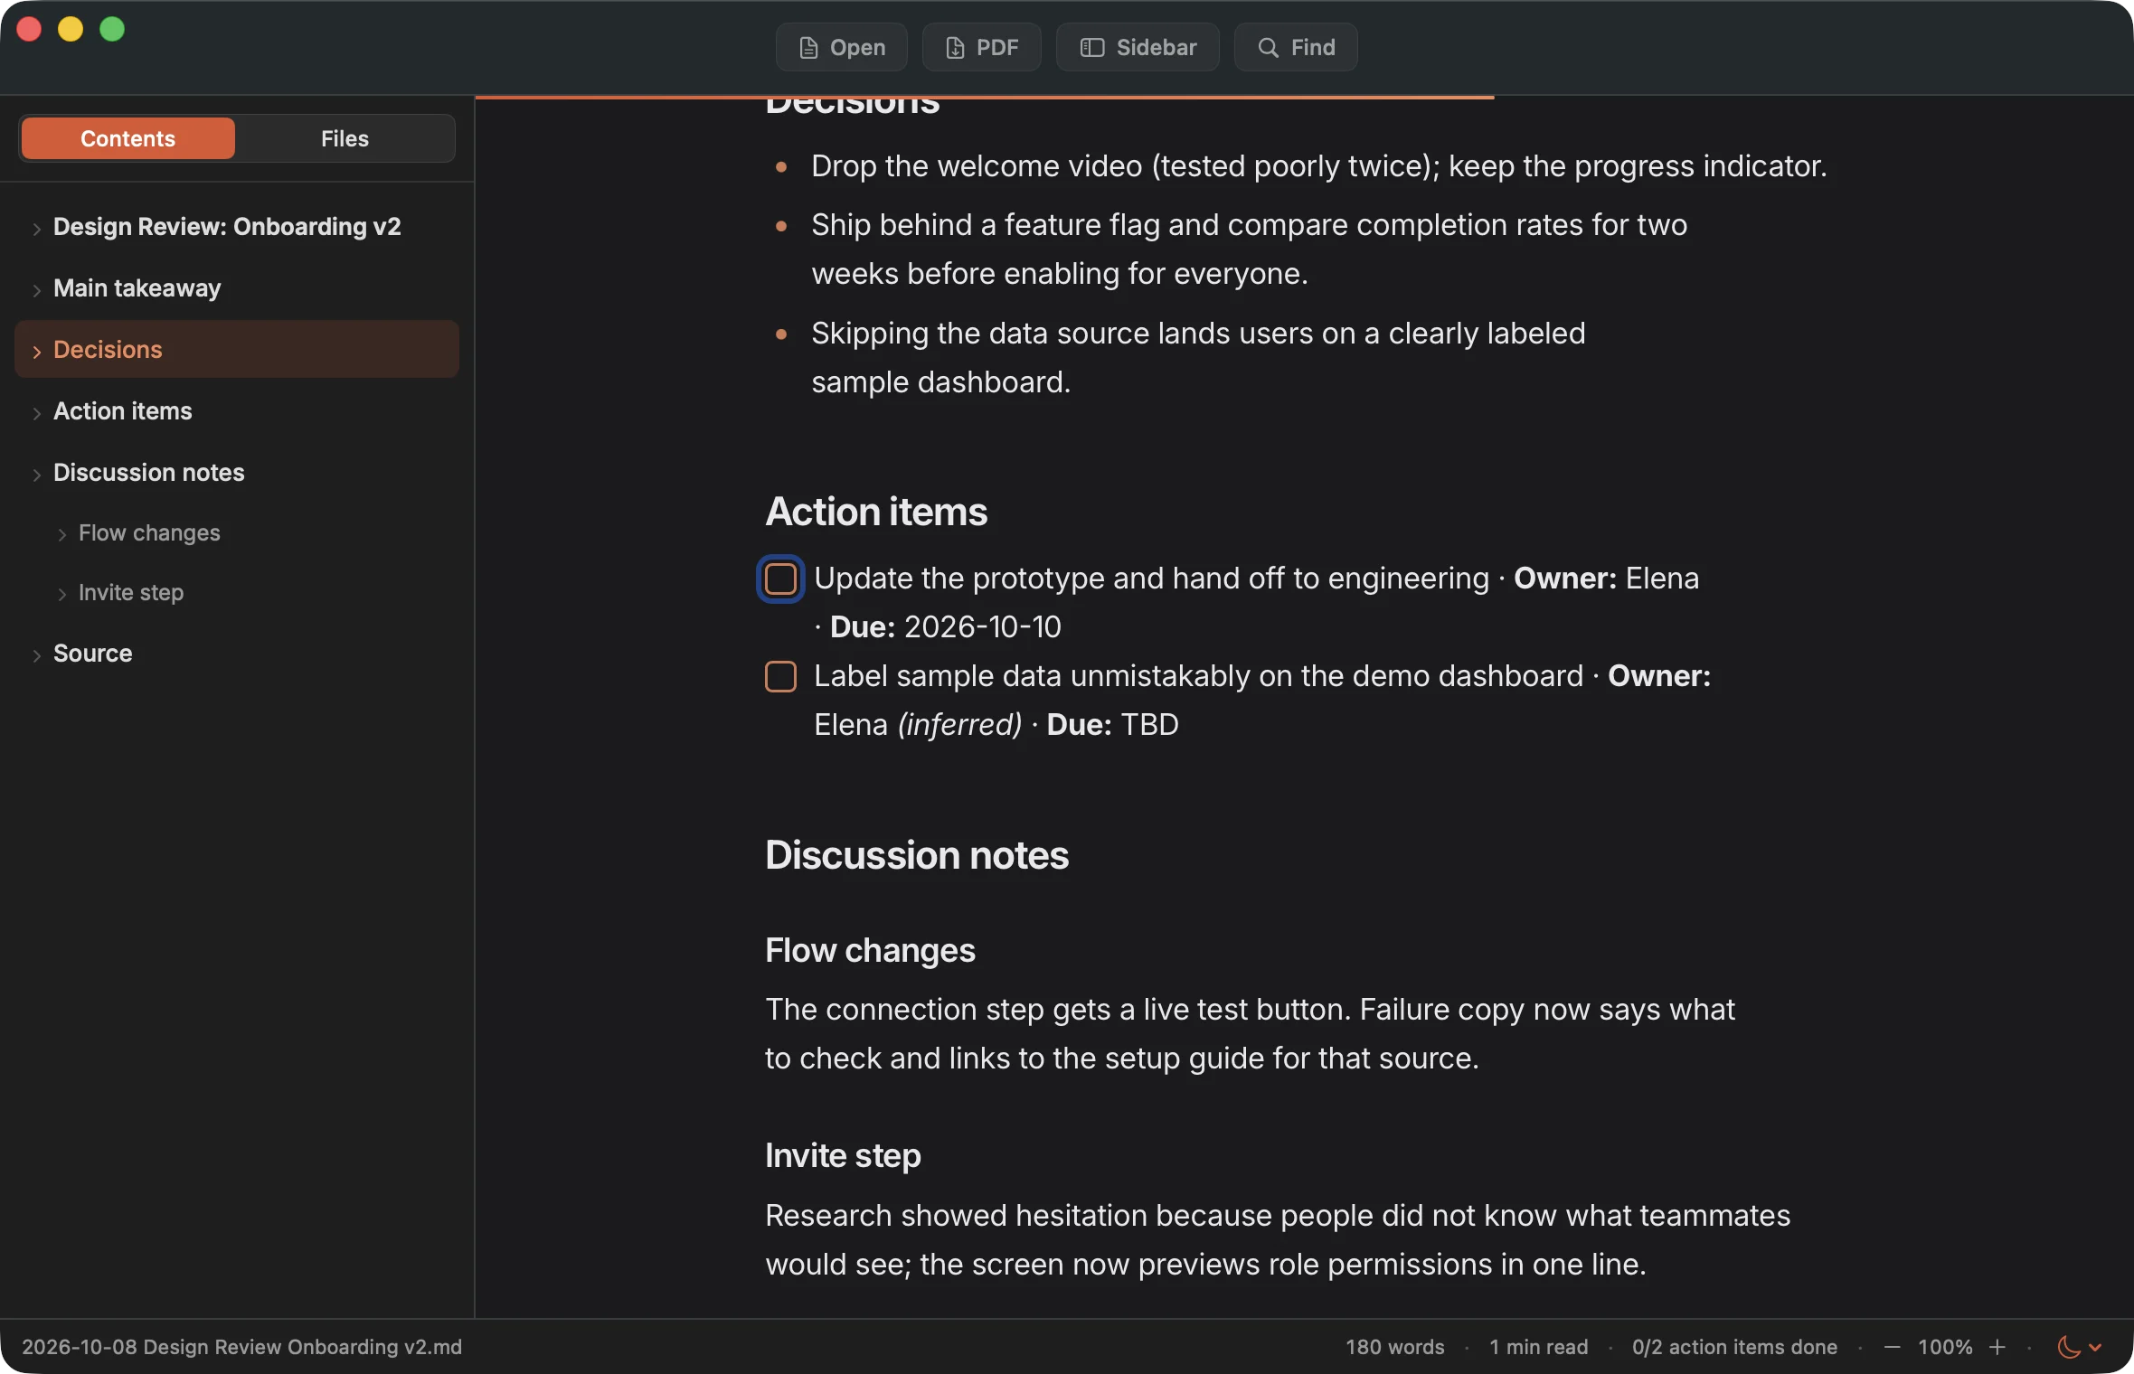The width and height of the screenshot is (2134, 1374).
Task: Open the Find search button
Action: click(x=1295, y=47)
